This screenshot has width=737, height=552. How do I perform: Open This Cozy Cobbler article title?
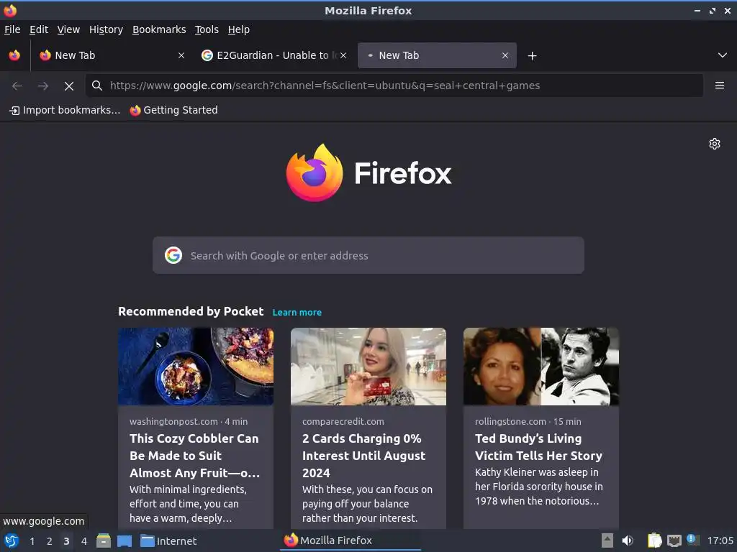tap(194, 456)
